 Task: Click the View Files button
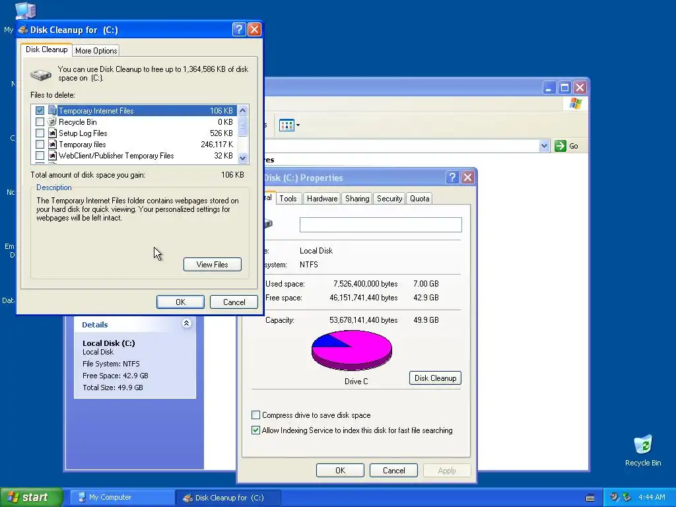212,264
